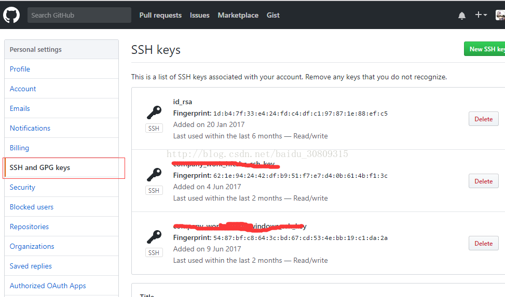
Task: Delete the key added on 9 Jun 2017
Action: pos(483,244)
